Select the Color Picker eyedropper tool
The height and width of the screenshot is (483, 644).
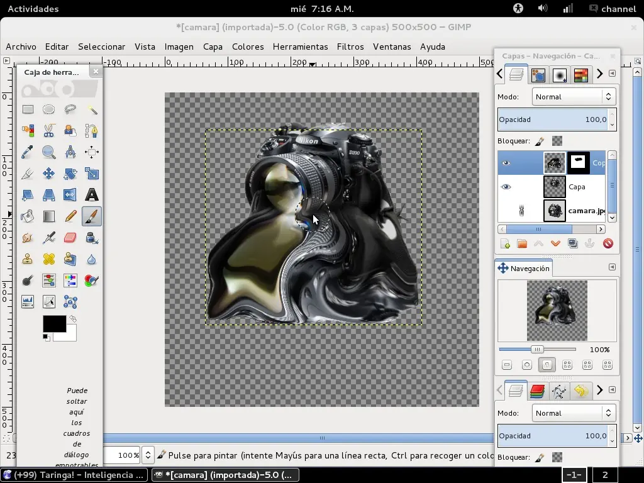coord(28,152)
